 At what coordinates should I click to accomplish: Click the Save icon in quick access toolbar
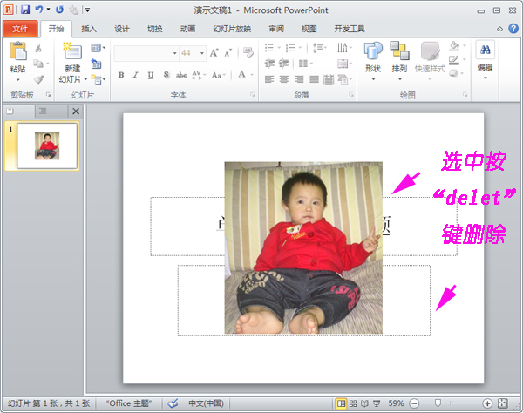(x=25, y=10)
